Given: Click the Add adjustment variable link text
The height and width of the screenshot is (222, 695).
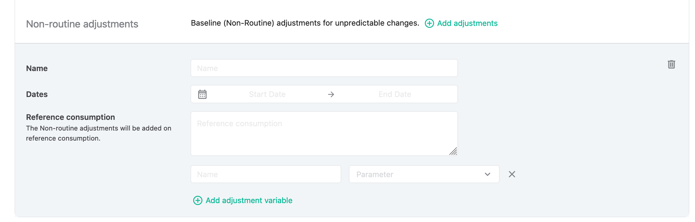Looking at the screenshot, I should [x=249, y=200].
